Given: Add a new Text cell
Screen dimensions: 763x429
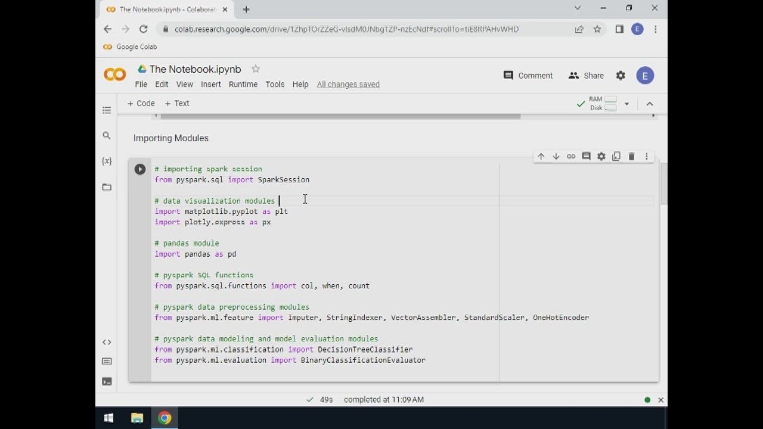Looking at the screenshot, I should point(177,103).
